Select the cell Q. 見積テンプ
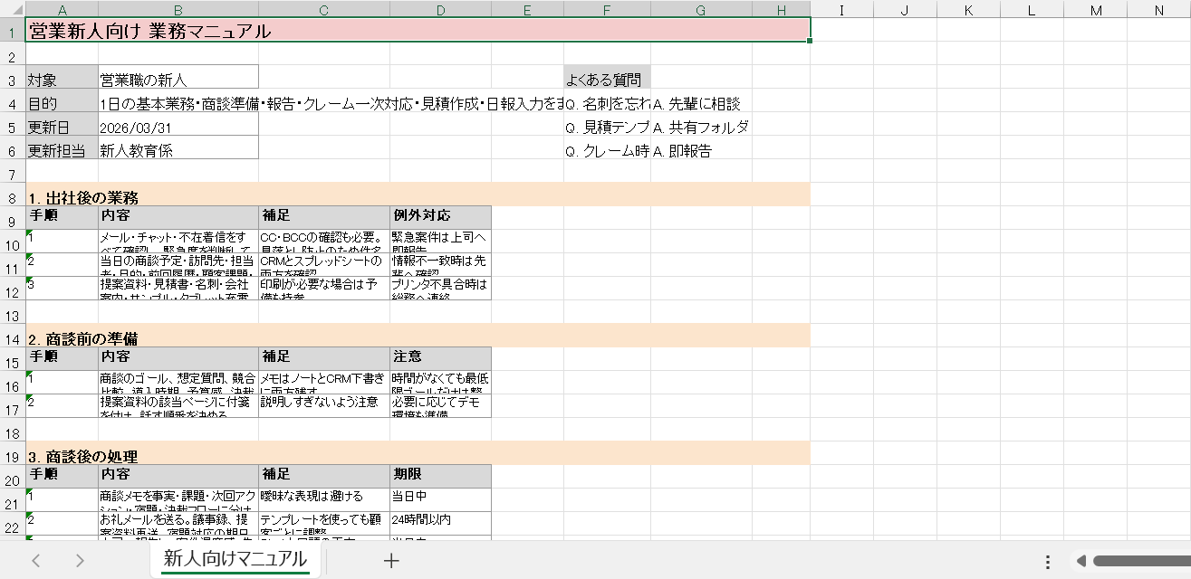This screenshot has width=1191, height=579. pos(607,124)
